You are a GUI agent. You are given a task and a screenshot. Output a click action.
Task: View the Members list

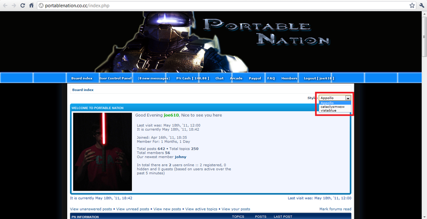point(289,78)
